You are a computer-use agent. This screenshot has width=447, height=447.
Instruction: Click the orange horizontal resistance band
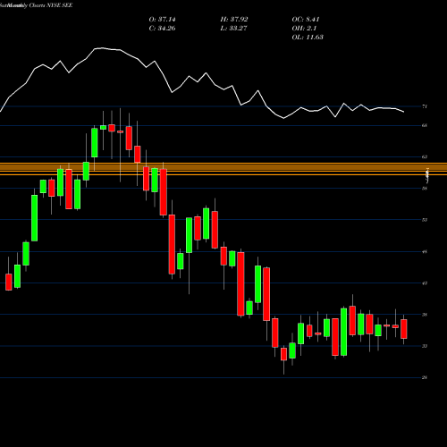pos(223,169)
